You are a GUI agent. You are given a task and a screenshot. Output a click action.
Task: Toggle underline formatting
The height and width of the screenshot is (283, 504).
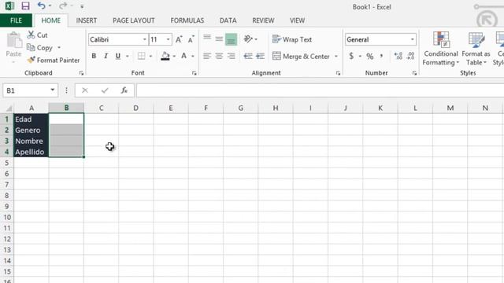118,56
